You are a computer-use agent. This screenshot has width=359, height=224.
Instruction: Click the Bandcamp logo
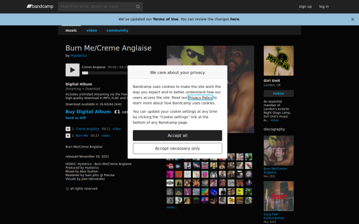coord(40,7)
